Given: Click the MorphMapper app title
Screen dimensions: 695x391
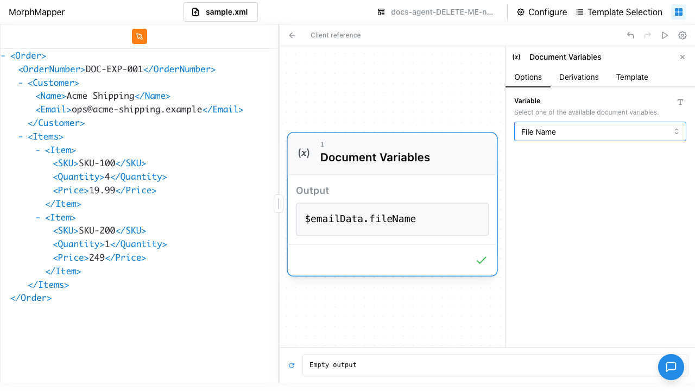Looking at the screenshot, I should click(x=36, y=12).
